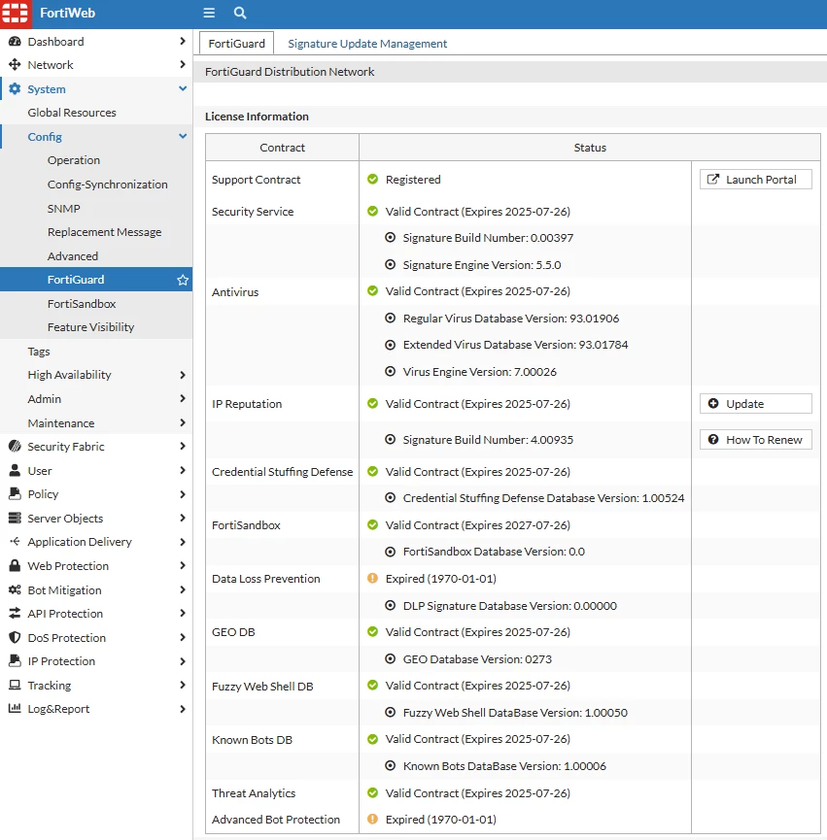
Task: Open the Operation config page
Action: point(74,160)
